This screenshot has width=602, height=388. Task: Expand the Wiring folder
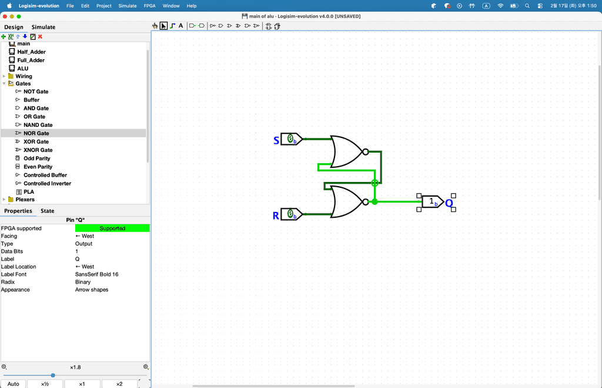(4, 76)
